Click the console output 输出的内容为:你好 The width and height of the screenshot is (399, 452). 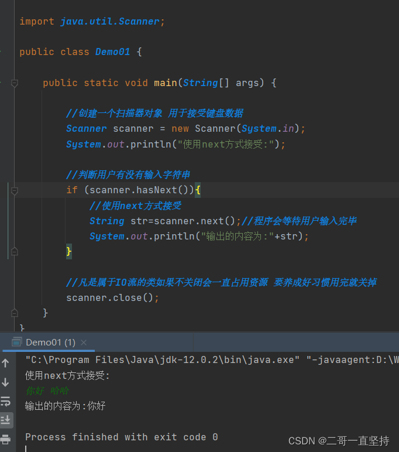[66, 406]
